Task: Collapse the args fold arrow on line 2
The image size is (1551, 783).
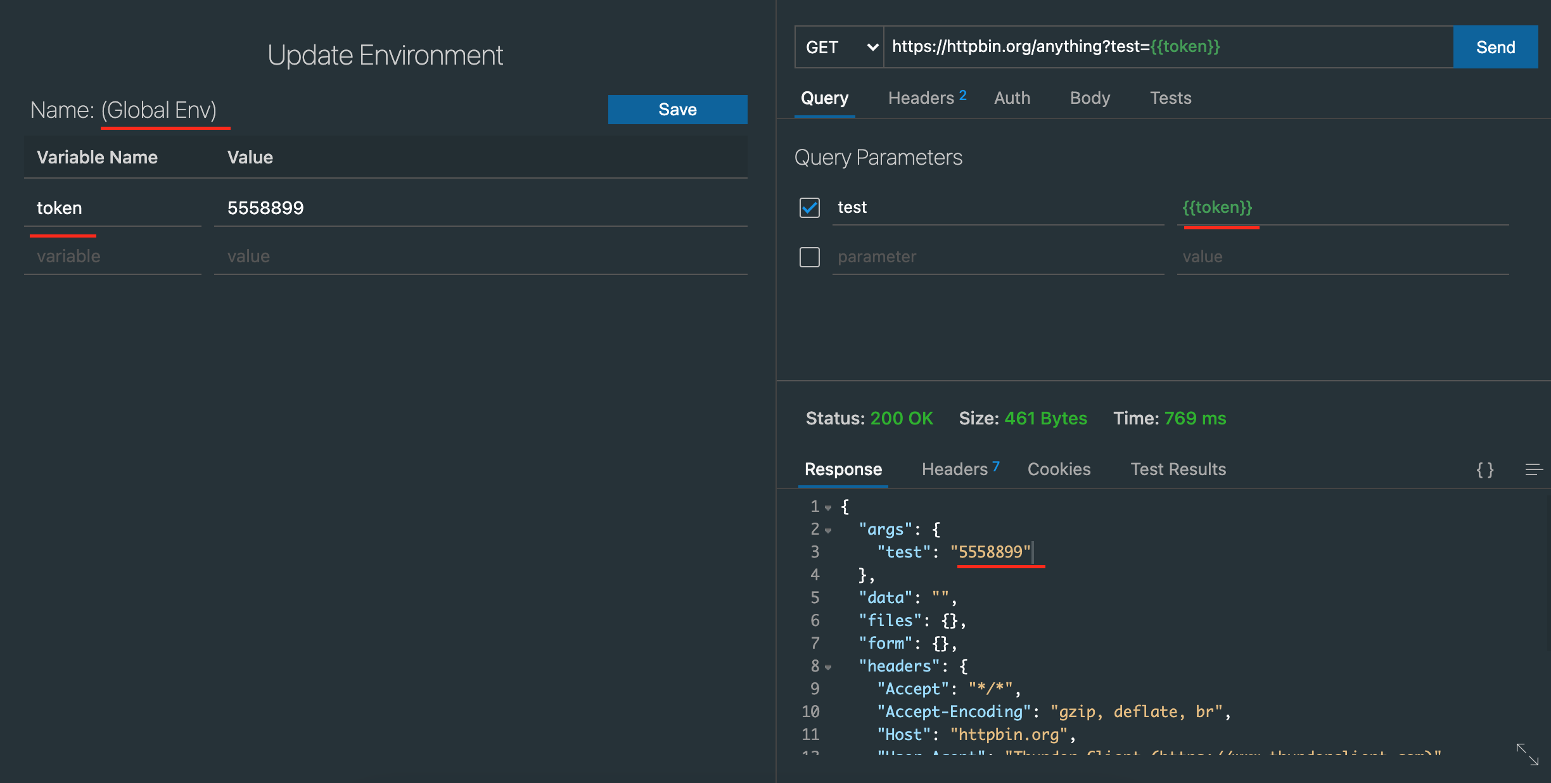Action: [828, 530]
